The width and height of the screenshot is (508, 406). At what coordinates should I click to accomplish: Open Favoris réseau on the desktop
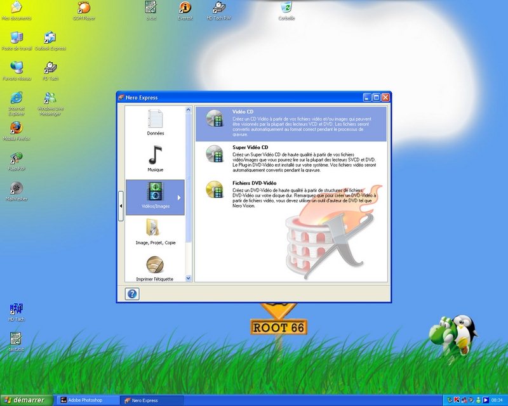tap(17, 71)
